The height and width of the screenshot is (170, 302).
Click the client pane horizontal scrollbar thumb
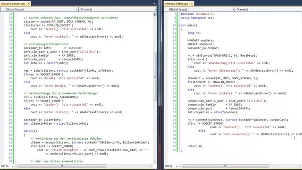click(225, 166)
